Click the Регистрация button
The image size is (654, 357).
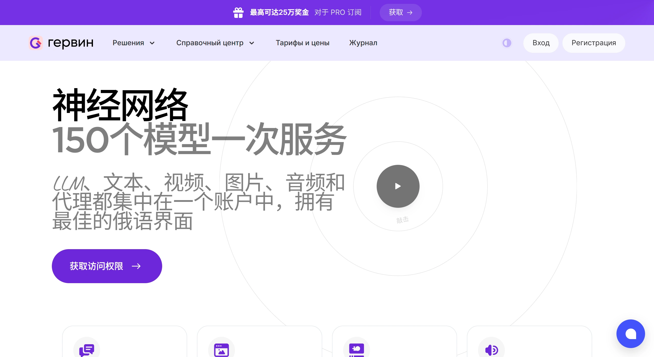click(x=593, y=43)
